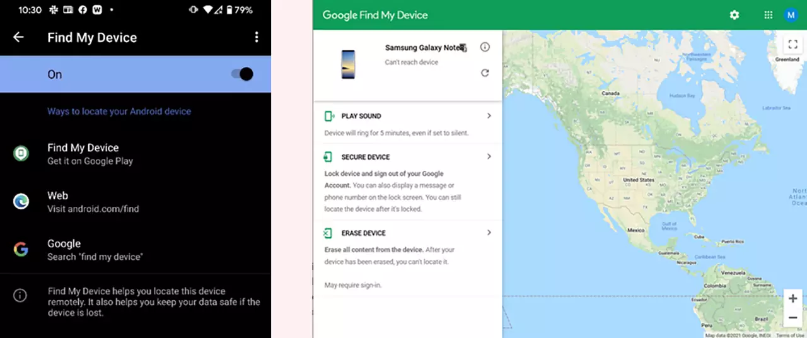Select the Google search option

[136, 250]
